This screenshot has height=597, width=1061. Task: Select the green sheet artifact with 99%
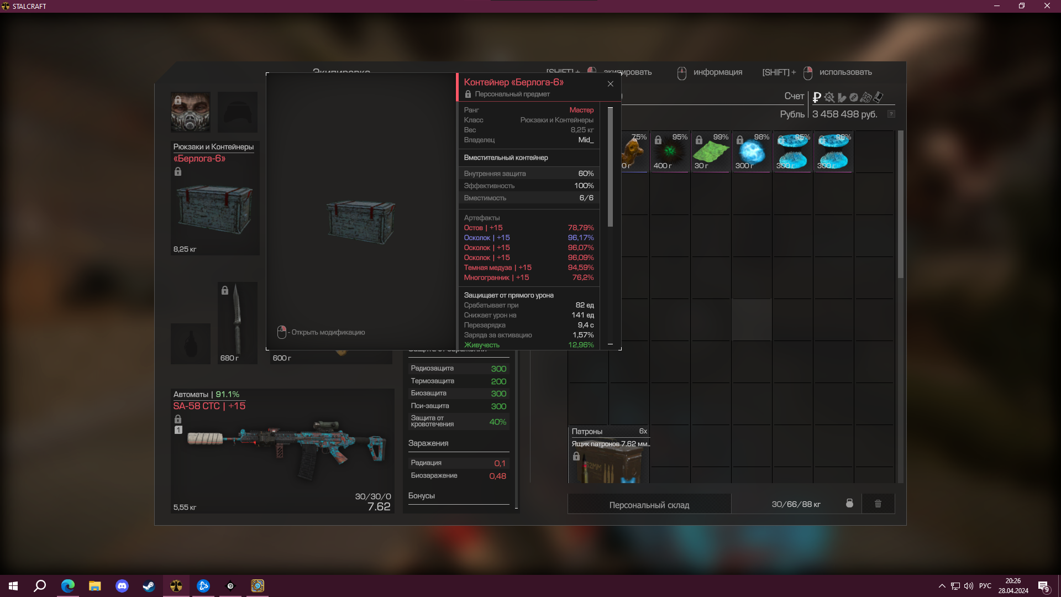711,152
